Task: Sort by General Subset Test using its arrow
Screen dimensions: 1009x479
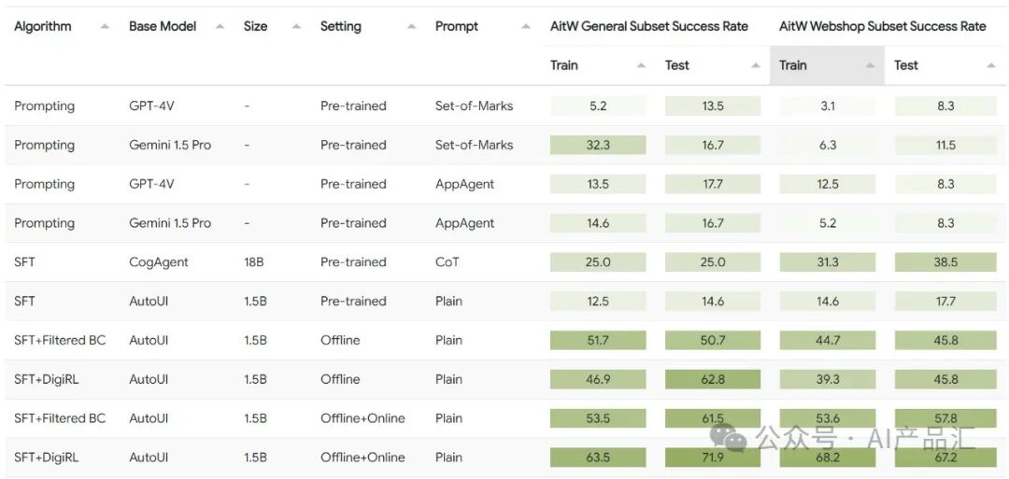Action: coord(756,65)
